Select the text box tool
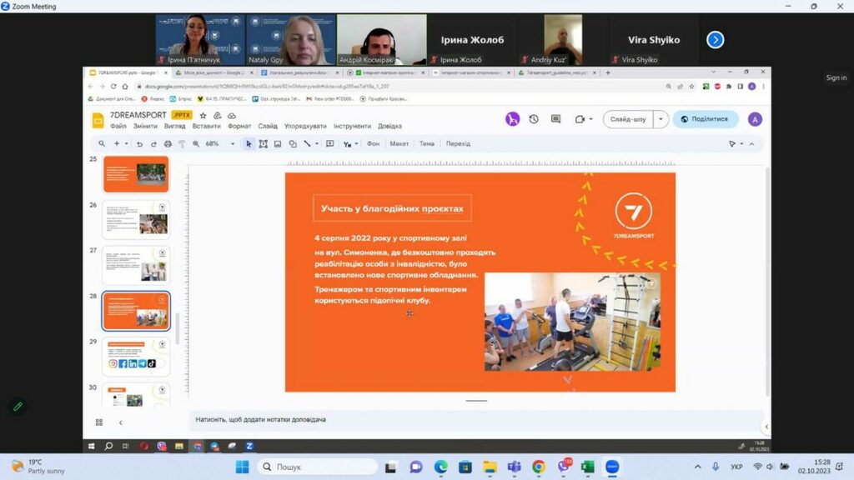The width and height of the screenshot is (854, 480). pos(264,143)
